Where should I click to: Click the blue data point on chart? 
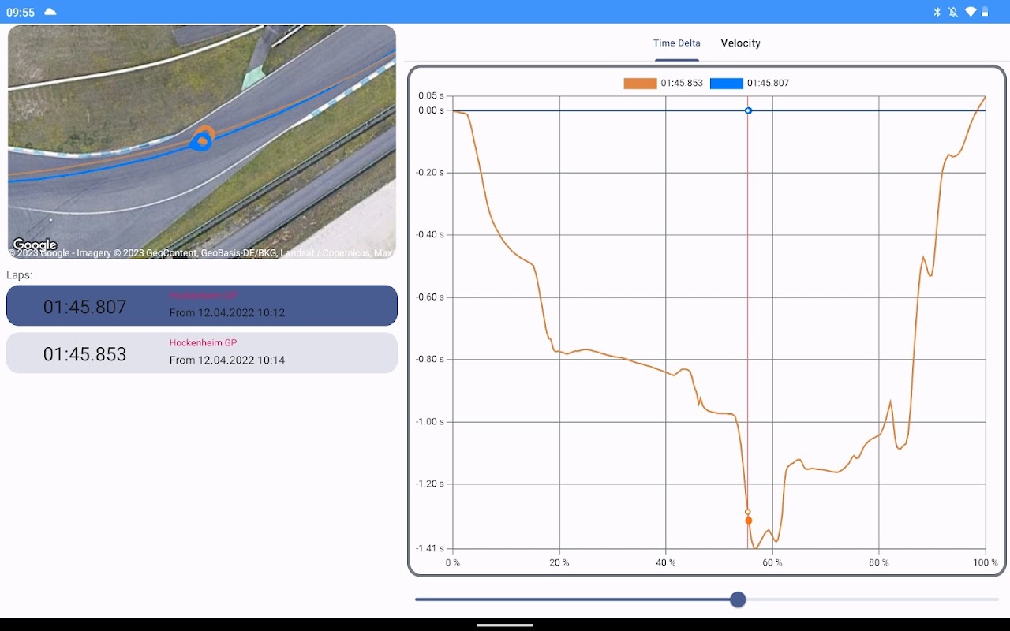(748, 110)
